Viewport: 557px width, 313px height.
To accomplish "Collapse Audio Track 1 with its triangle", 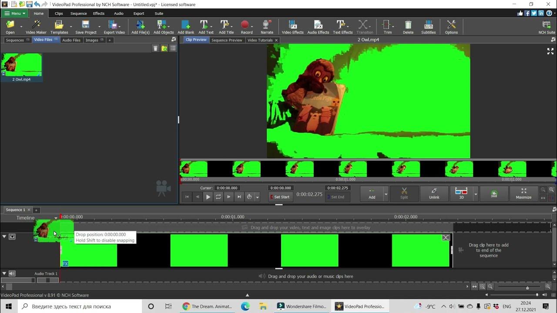I will tap(4, 273).
